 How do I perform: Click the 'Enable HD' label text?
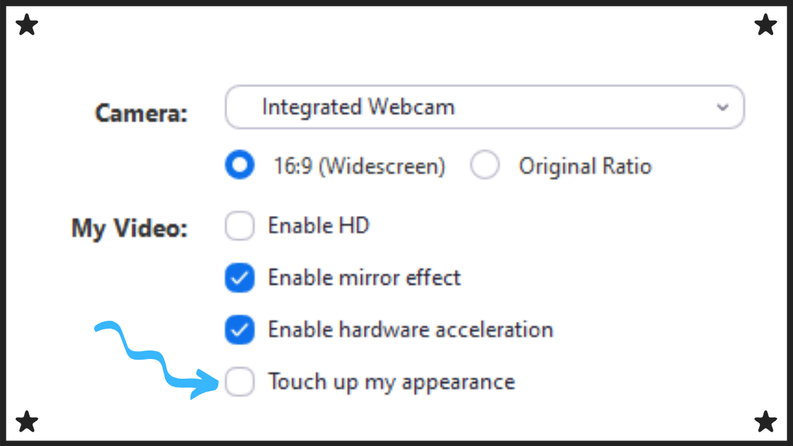pos(319,227)
